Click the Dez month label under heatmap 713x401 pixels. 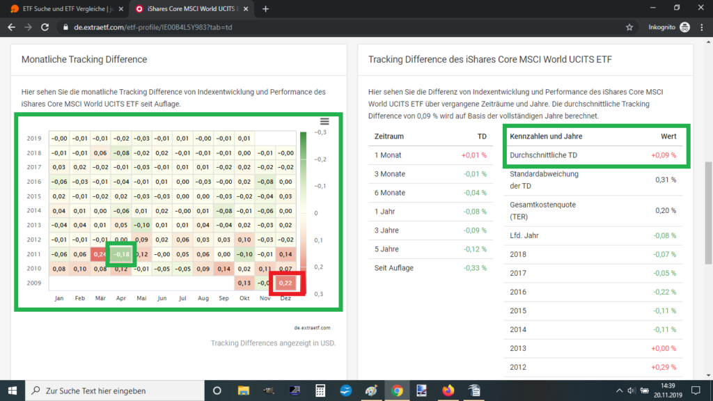tap(285, 298)
